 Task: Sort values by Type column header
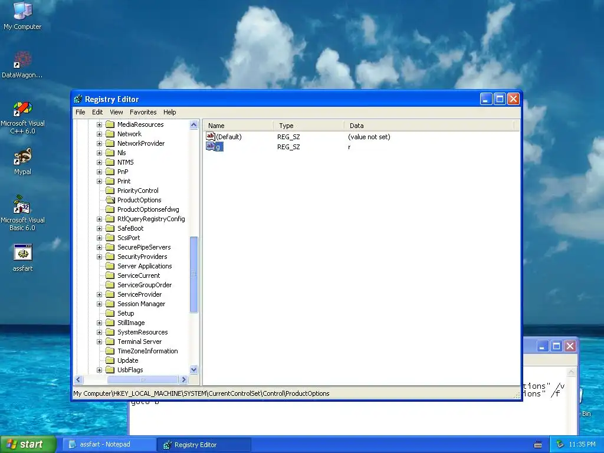point(308,126)
